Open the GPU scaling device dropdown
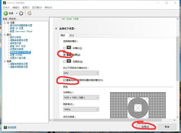The width and height of the screenshot is (181, 133). coord(81,73)
